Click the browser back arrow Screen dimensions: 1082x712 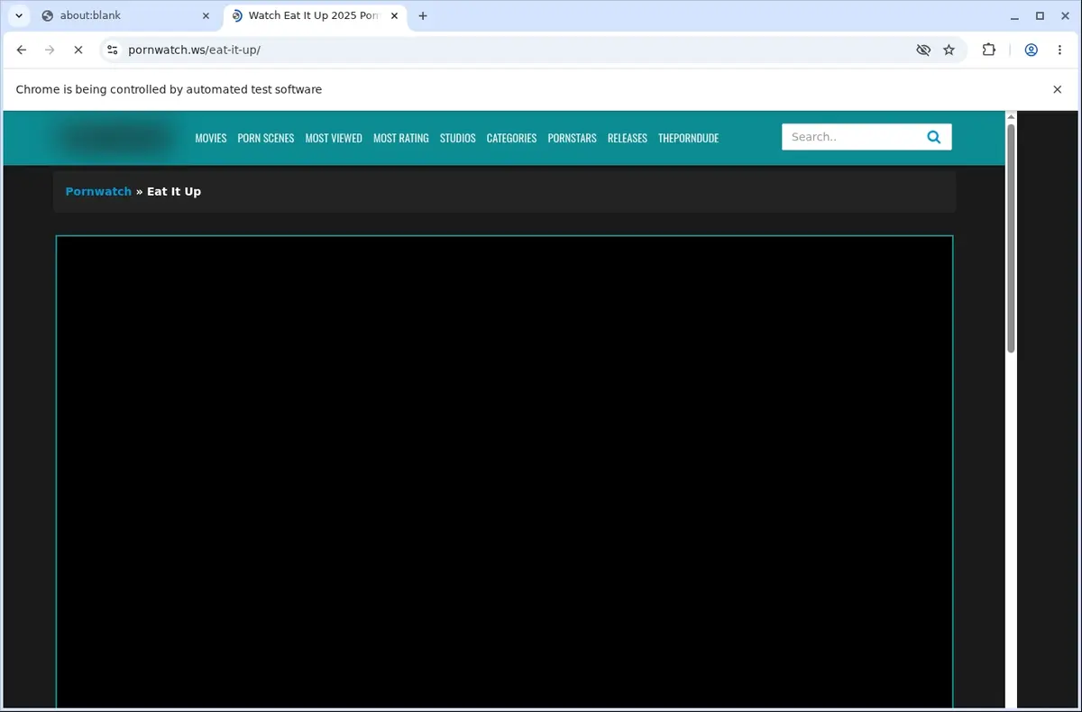tap(22, 50)
